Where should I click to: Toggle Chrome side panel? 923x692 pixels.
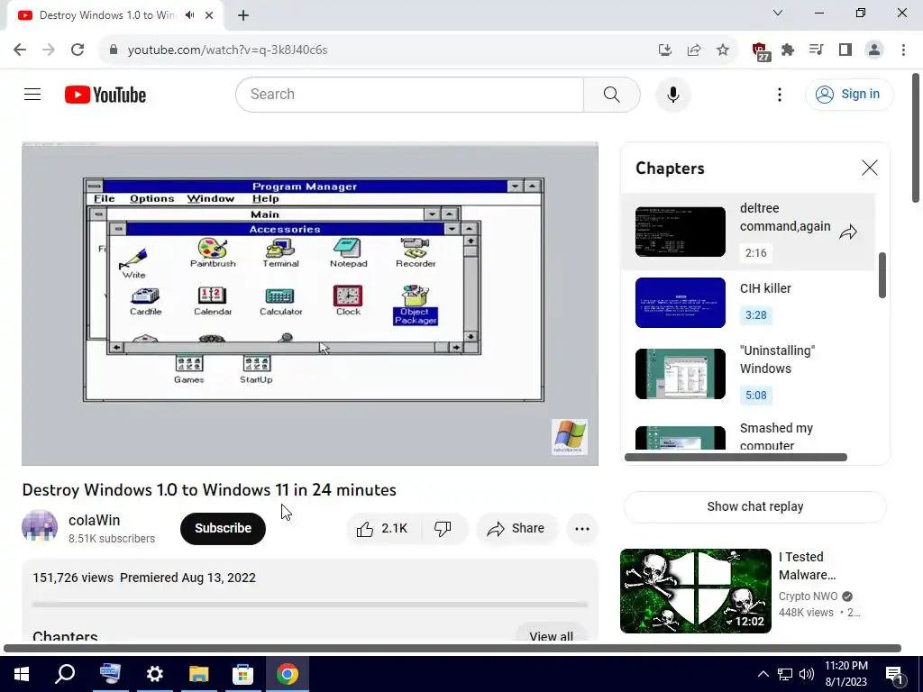(x=845, y=50)
